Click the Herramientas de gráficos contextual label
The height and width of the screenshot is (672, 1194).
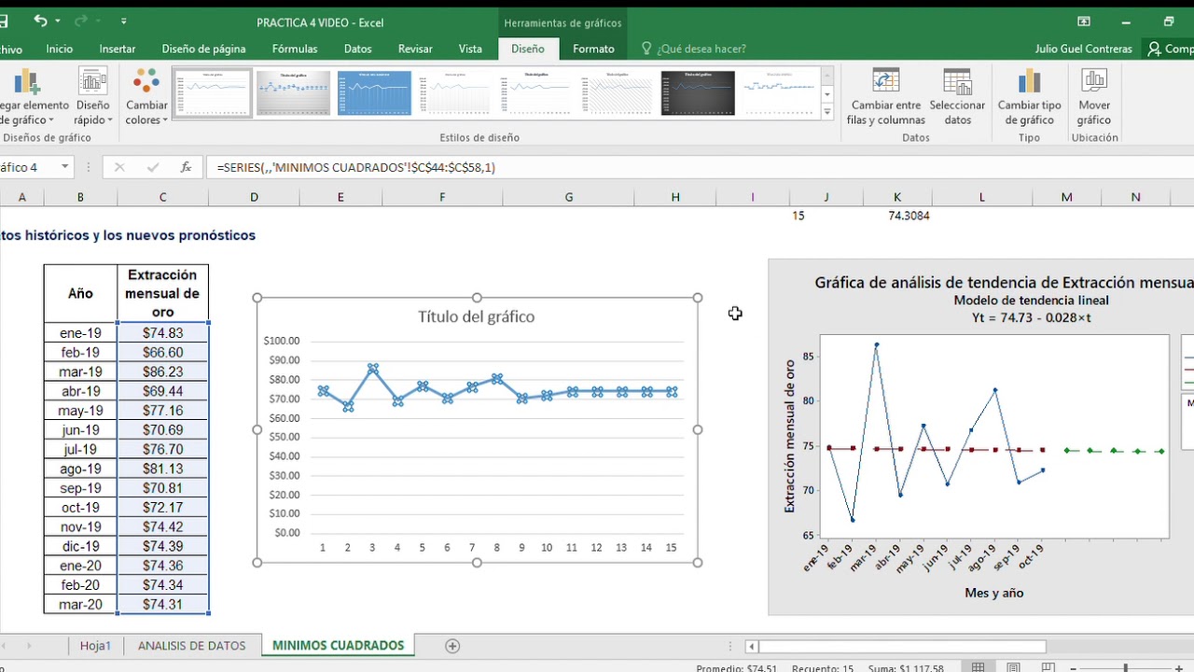(562, 22)
